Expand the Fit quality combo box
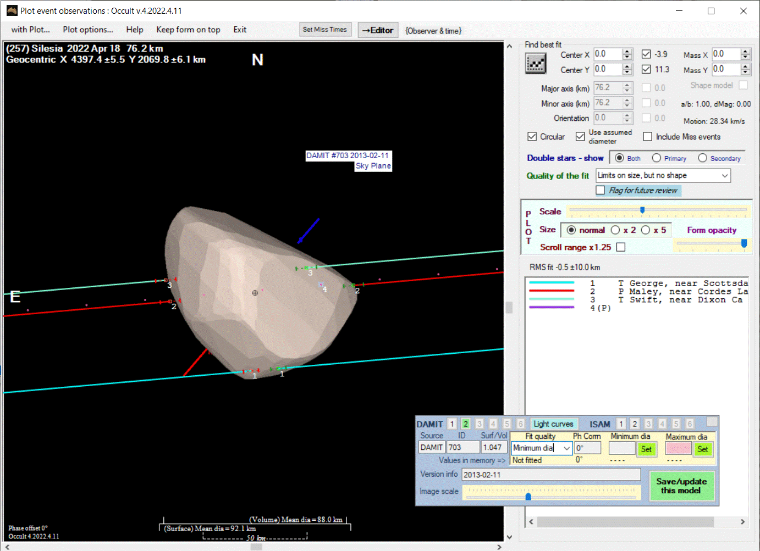760x551 pixels. (566, 448)
